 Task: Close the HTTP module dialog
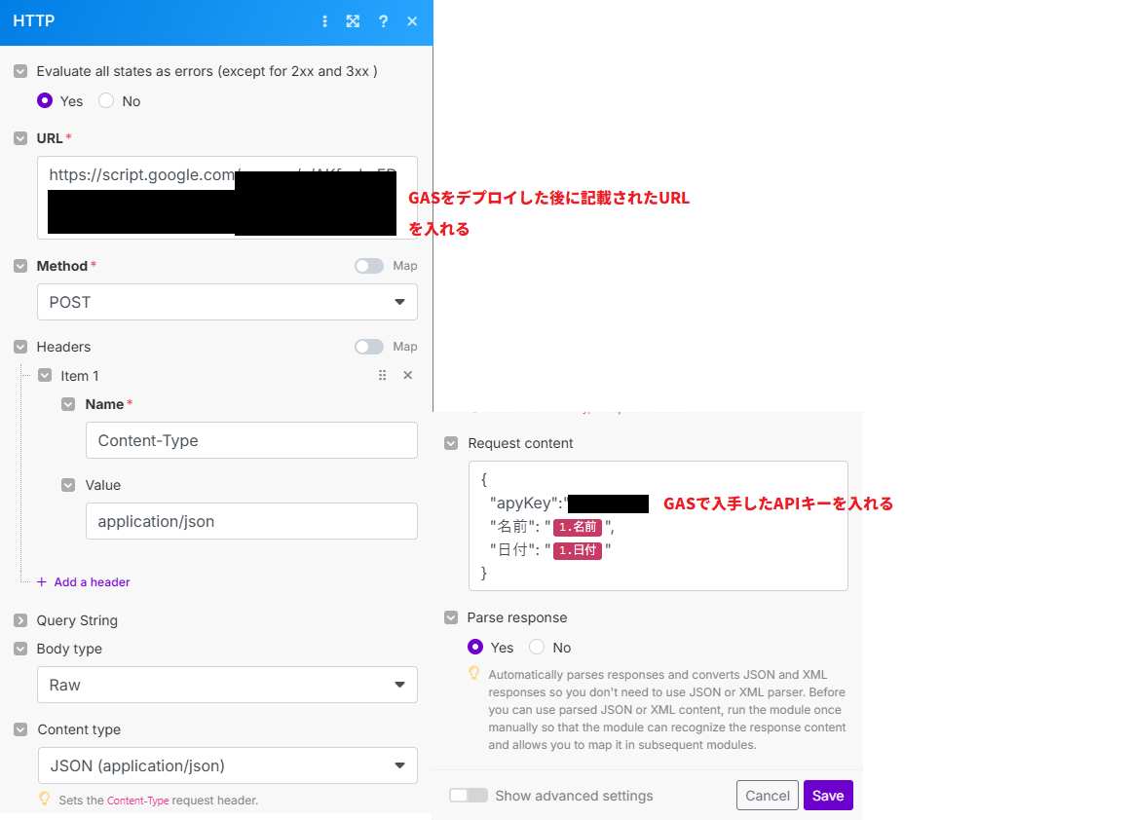coord(412,21)
